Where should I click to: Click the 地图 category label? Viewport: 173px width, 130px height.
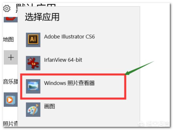8,39
